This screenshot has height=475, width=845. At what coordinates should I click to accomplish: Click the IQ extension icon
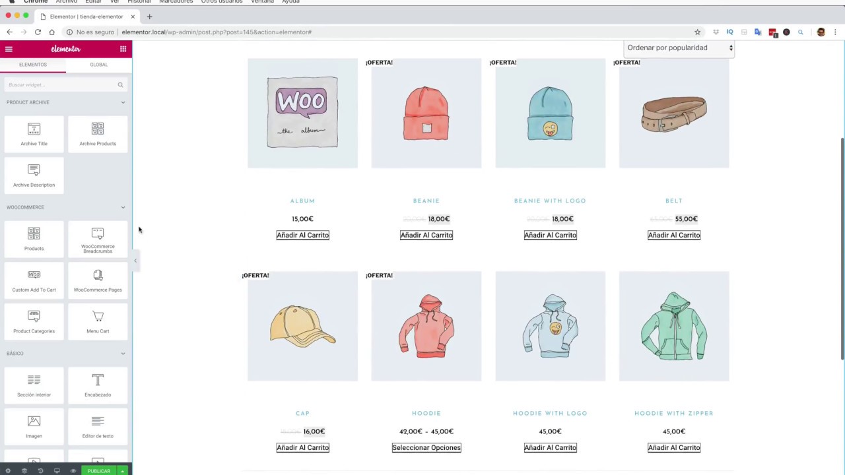(x=729, y=32)
